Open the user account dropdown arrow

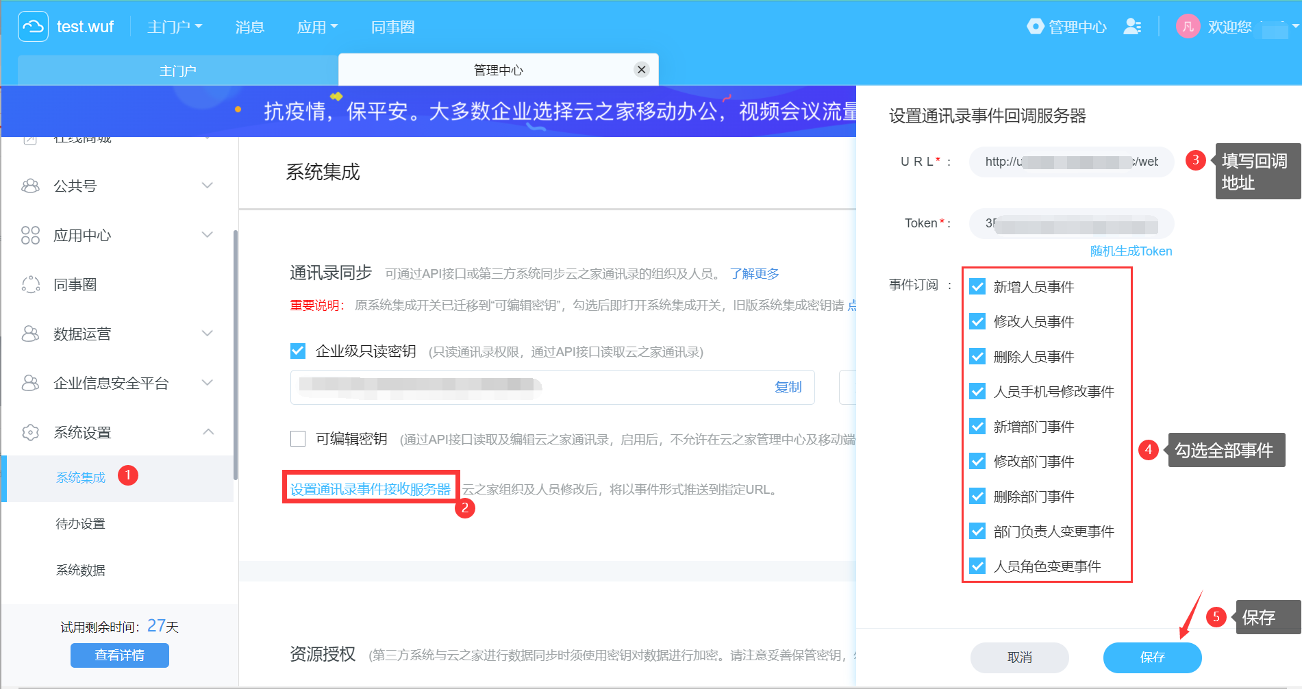tap(1295, 27)
